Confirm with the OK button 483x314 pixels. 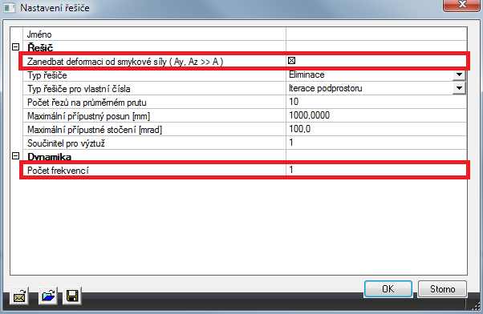(388, 289)
